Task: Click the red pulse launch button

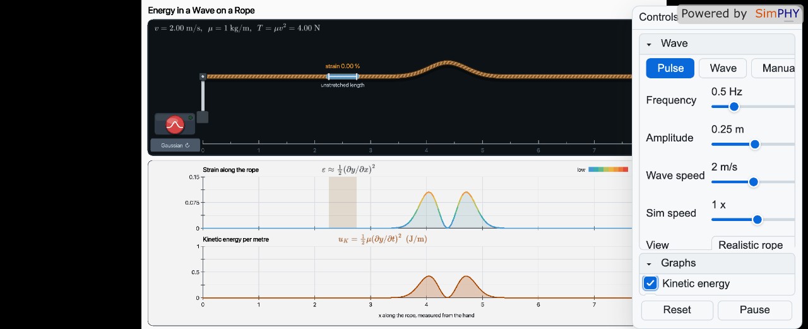Action: click(175, 124)
